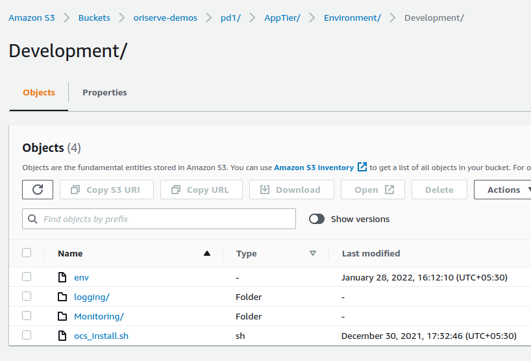Screen dimensions: 531x361
Task: Click the file icon beside env
Action: [62, 277]
